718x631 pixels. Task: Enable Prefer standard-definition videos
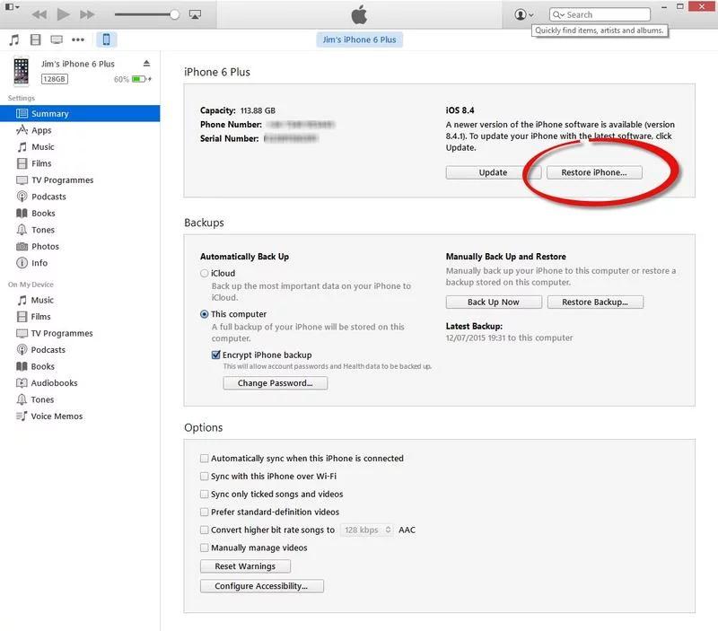205,512
